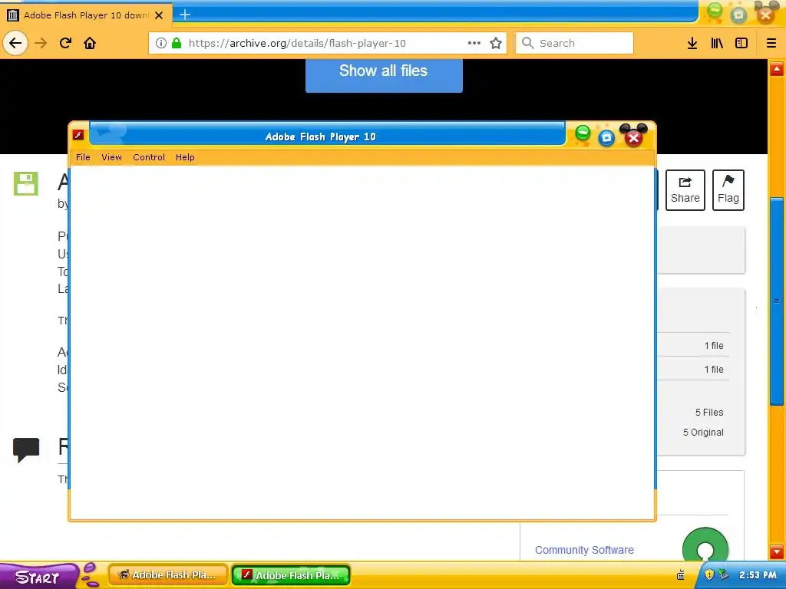This screenshot has width=786, height=589.
Task: Bookmark this page with the star icon
Action: point(496,43)
